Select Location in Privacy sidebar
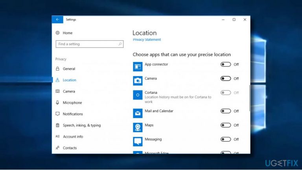302x170 pixels. pos(69,80)
